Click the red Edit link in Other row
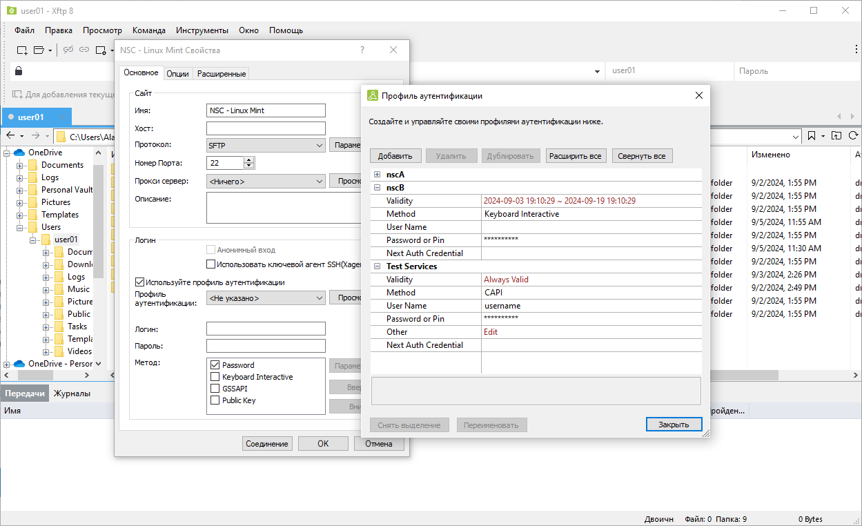Screen dimensions: 862x526 (491, 332)
